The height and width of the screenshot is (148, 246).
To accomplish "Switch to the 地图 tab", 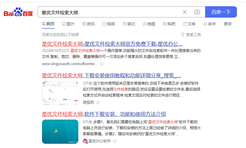I will [149, 24].
